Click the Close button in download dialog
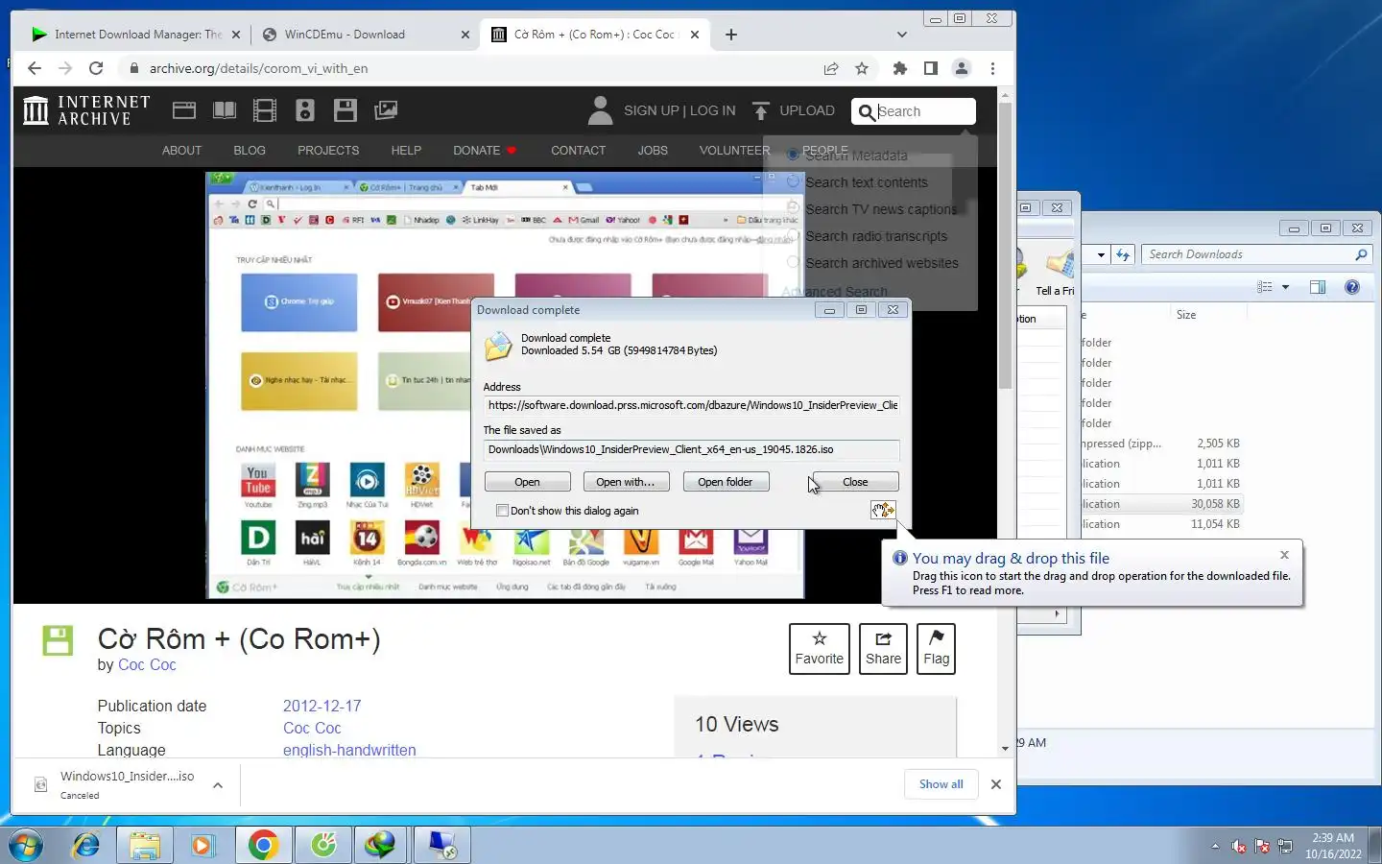Viewport: 1382px width, 864px height. click(855, 482)
